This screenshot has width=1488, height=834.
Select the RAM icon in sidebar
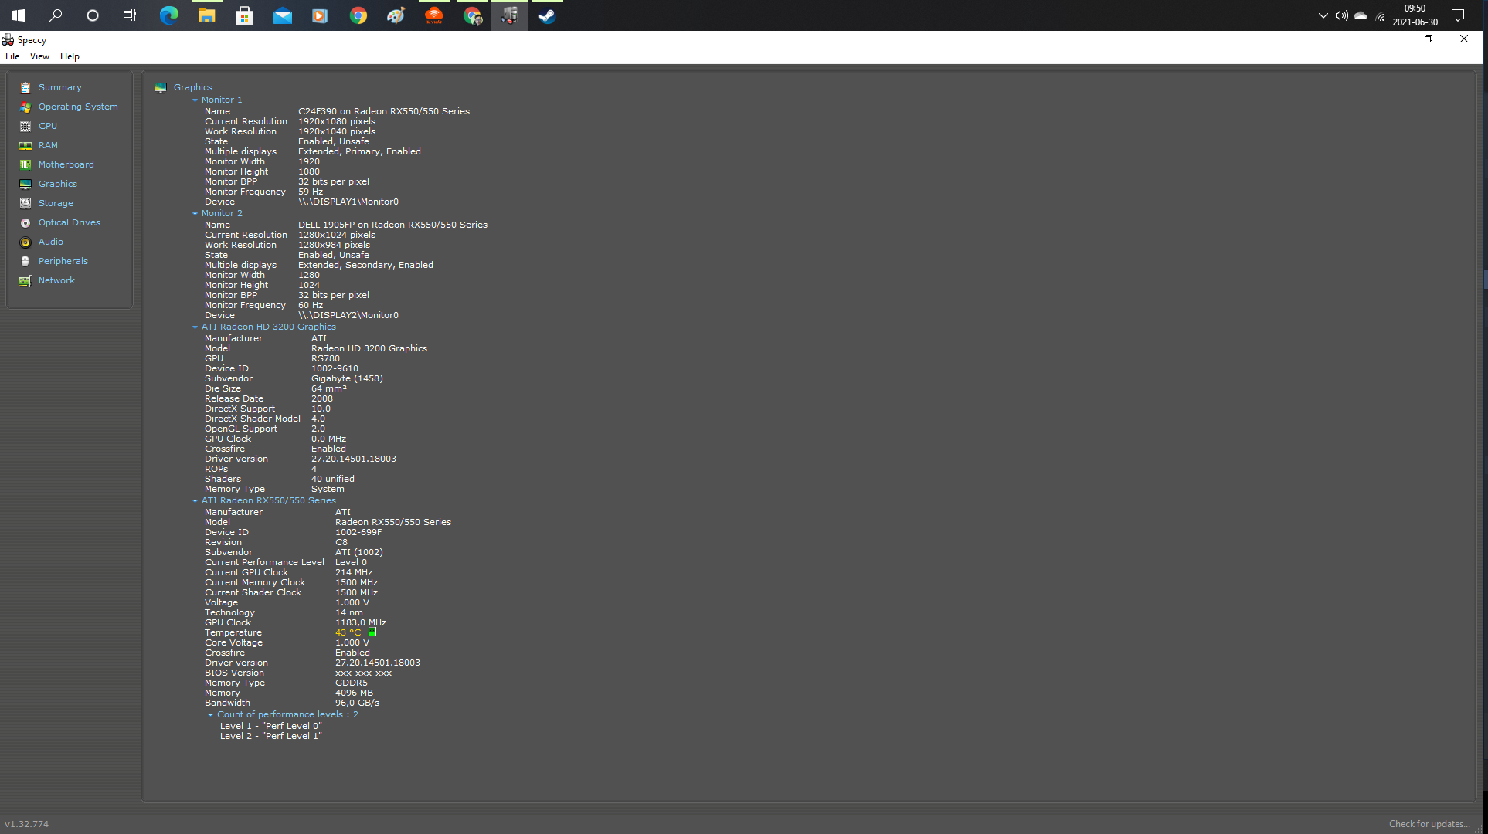point(25,146)
